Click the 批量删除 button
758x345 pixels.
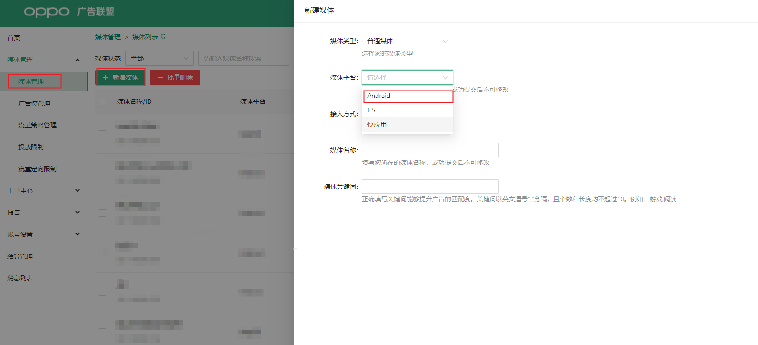(x=175, y=77)
